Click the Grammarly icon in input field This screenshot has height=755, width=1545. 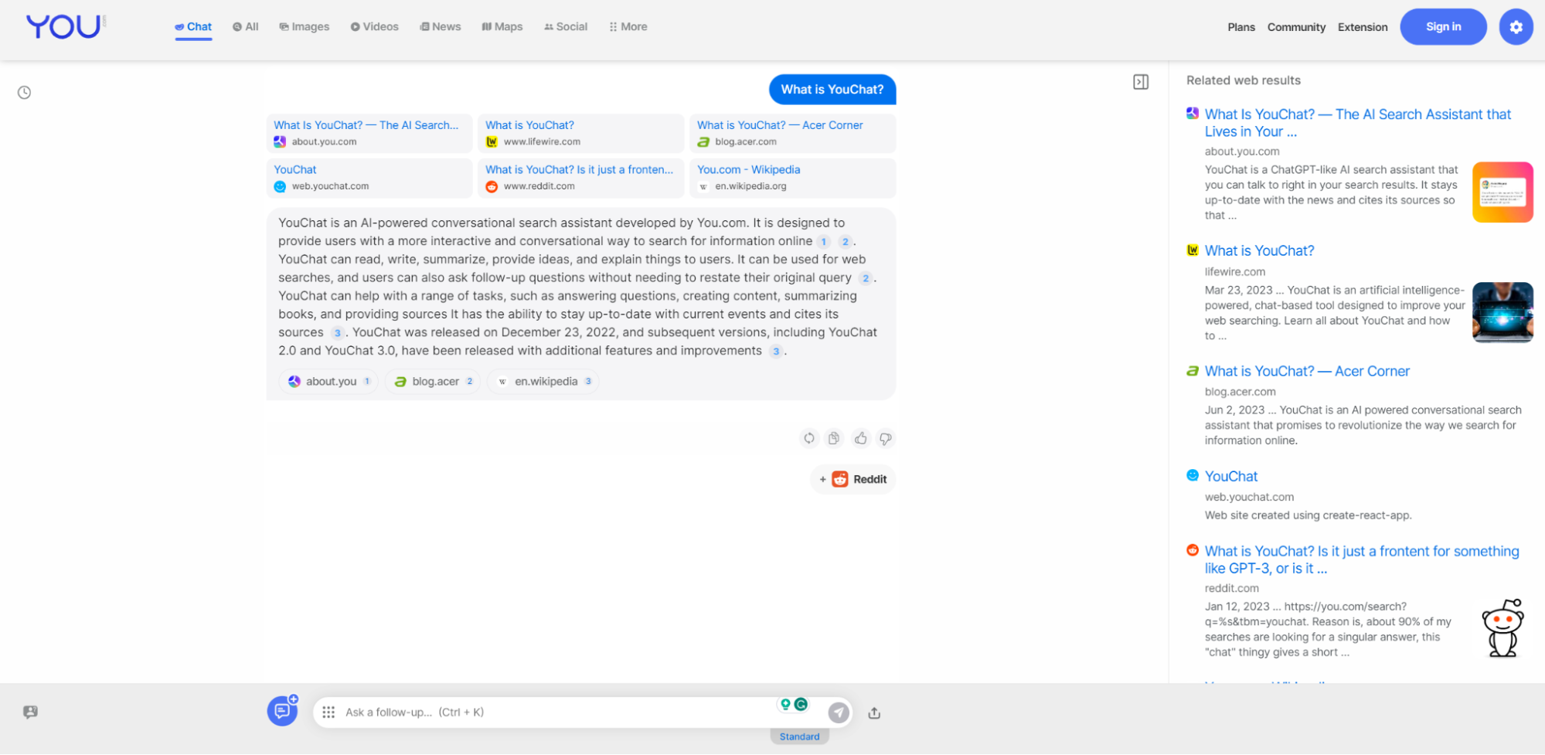coord(801,704)
